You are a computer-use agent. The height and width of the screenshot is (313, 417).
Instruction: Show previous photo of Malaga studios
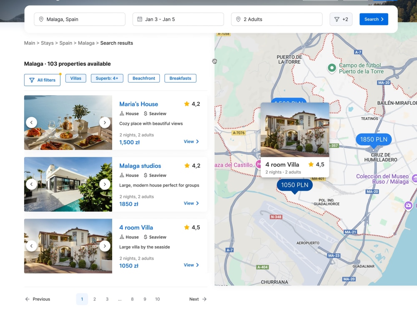[31, 184]
